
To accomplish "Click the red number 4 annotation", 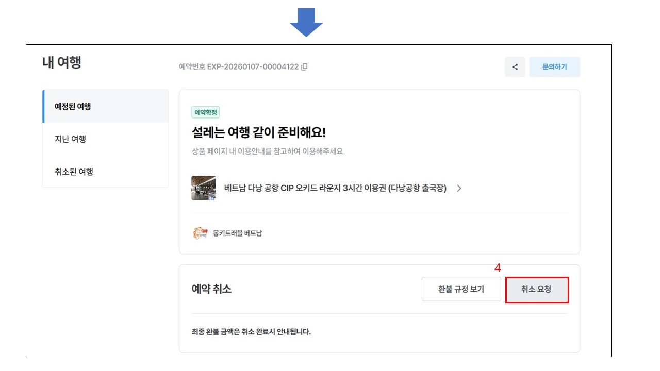I will point(497,268).
